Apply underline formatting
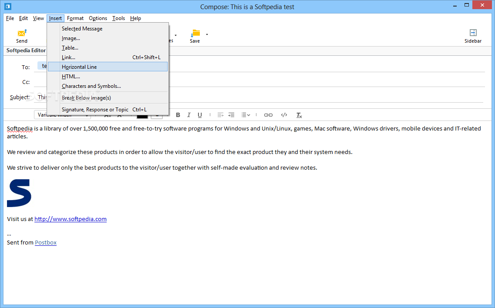 199,115
